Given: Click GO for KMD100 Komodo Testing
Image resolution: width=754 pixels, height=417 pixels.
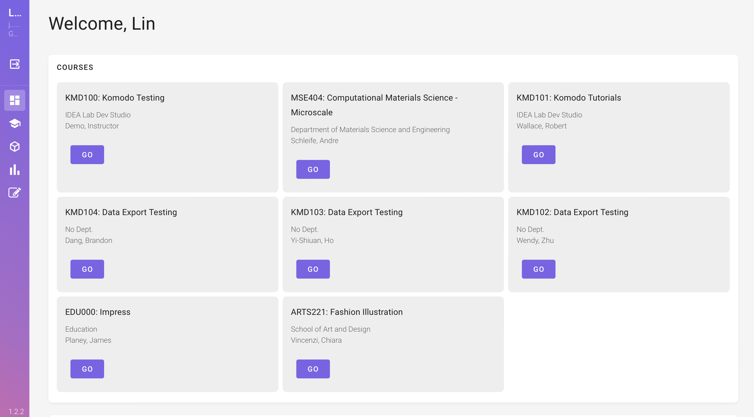Looking at the screenshot, I should click(87, 155).
